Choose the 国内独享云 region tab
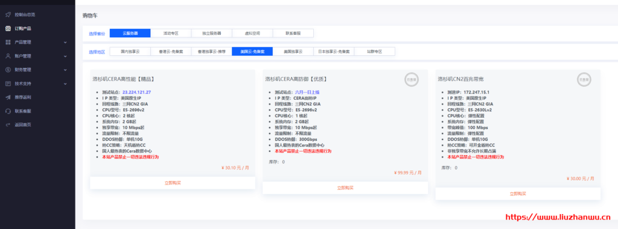The image size is (618, 229). [x=130, y=52]
